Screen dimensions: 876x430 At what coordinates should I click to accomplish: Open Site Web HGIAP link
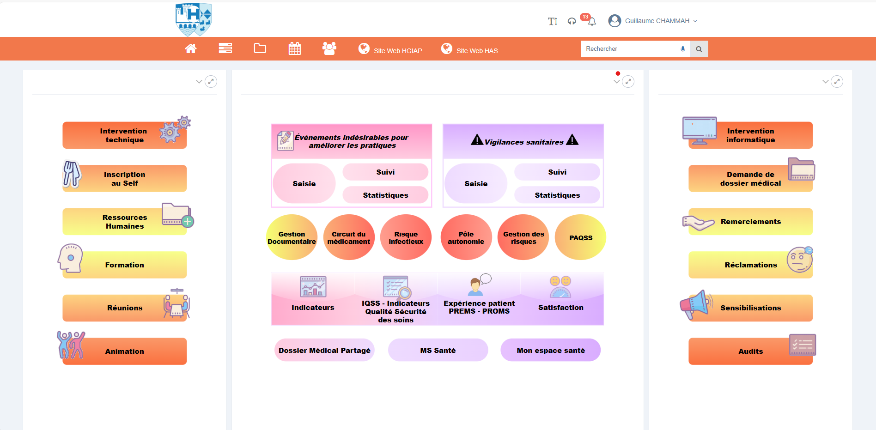tap(390, 50)
